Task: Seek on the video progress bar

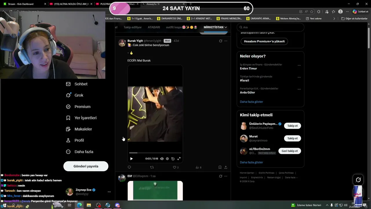Action: (155, 153)
